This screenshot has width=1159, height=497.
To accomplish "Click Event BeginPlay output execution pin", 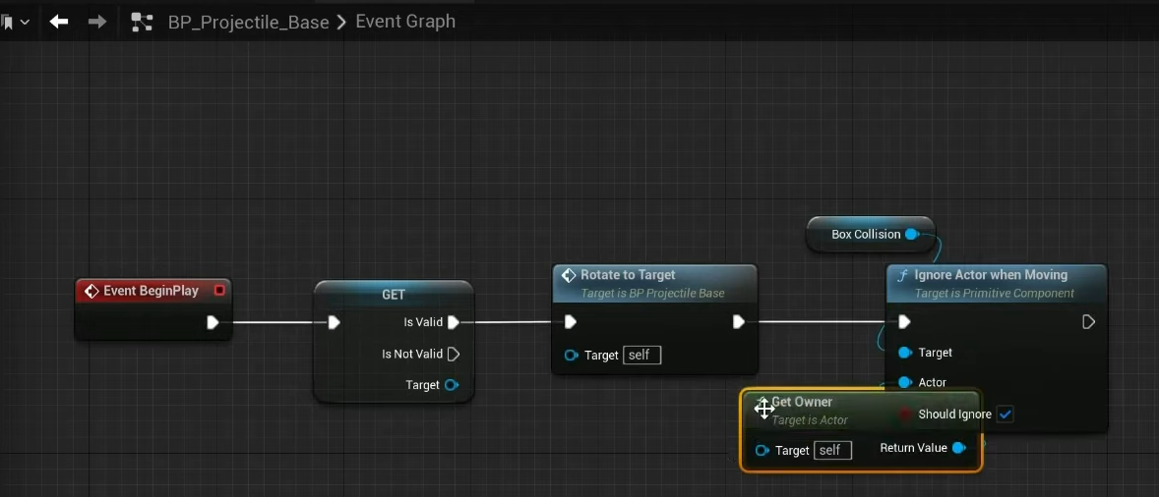I will [x=213, y=322].
